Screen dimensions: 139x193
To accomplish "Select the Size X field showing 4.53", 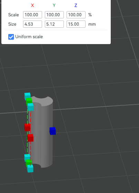I will click(x=32, y=24).
